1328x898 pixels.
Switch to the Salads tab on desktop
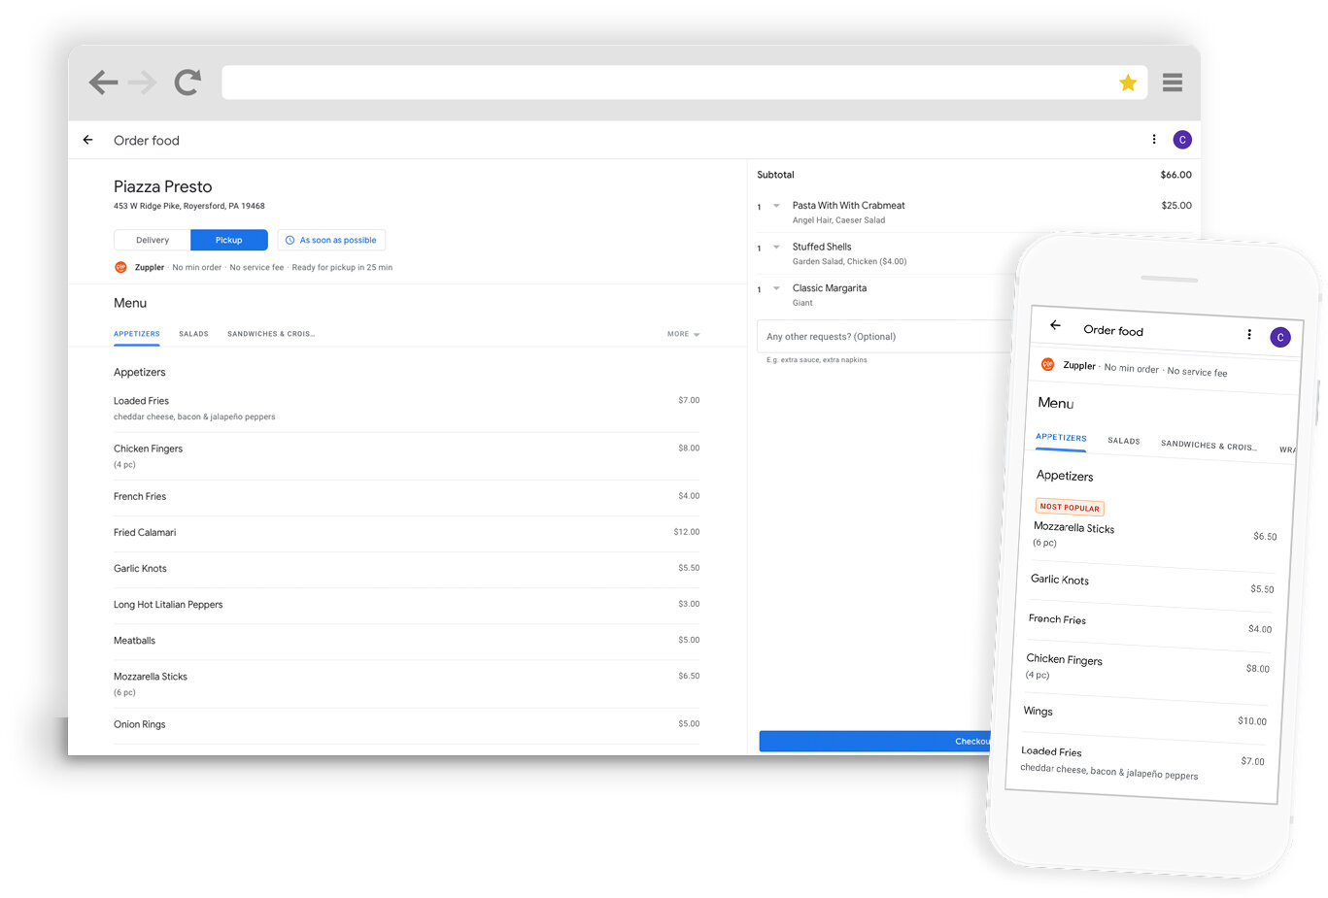193,334
